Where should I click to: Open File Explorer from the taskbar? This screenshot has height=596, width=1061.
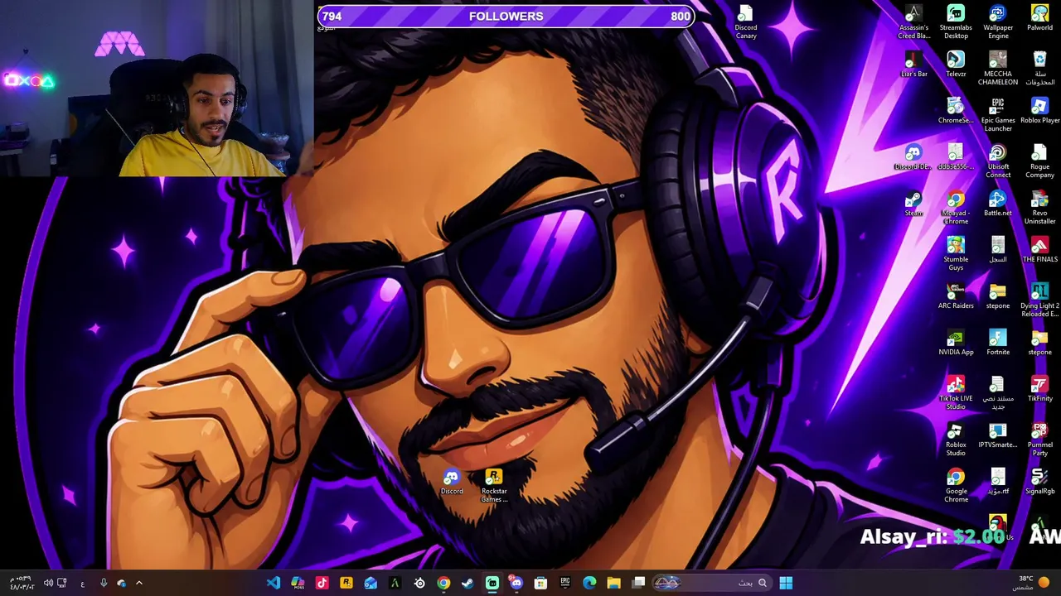point(613,583)
